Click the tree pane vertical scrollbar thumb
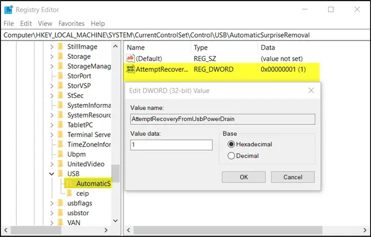This screenshot has height=237, width=371. pyautogui.click(x=116, y=174)
